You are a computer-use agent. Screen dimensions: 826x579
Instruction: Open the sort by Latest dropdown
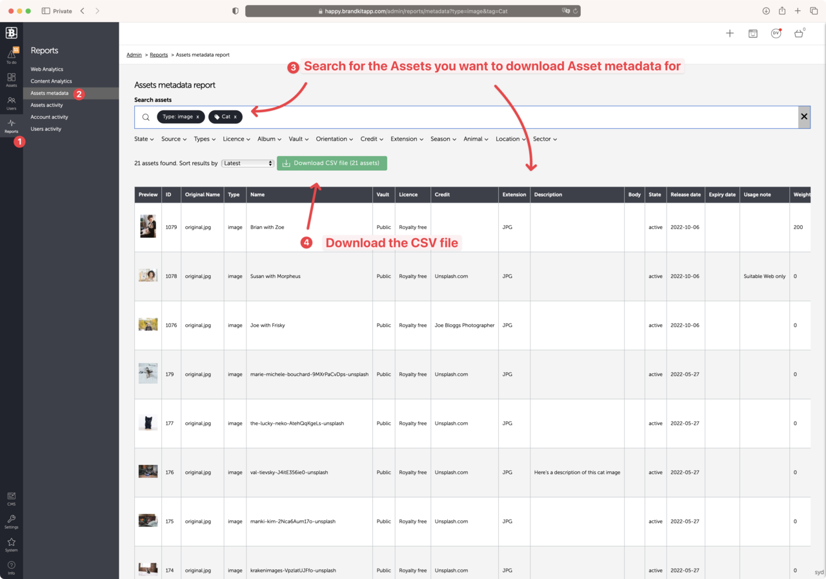(248, 164)
